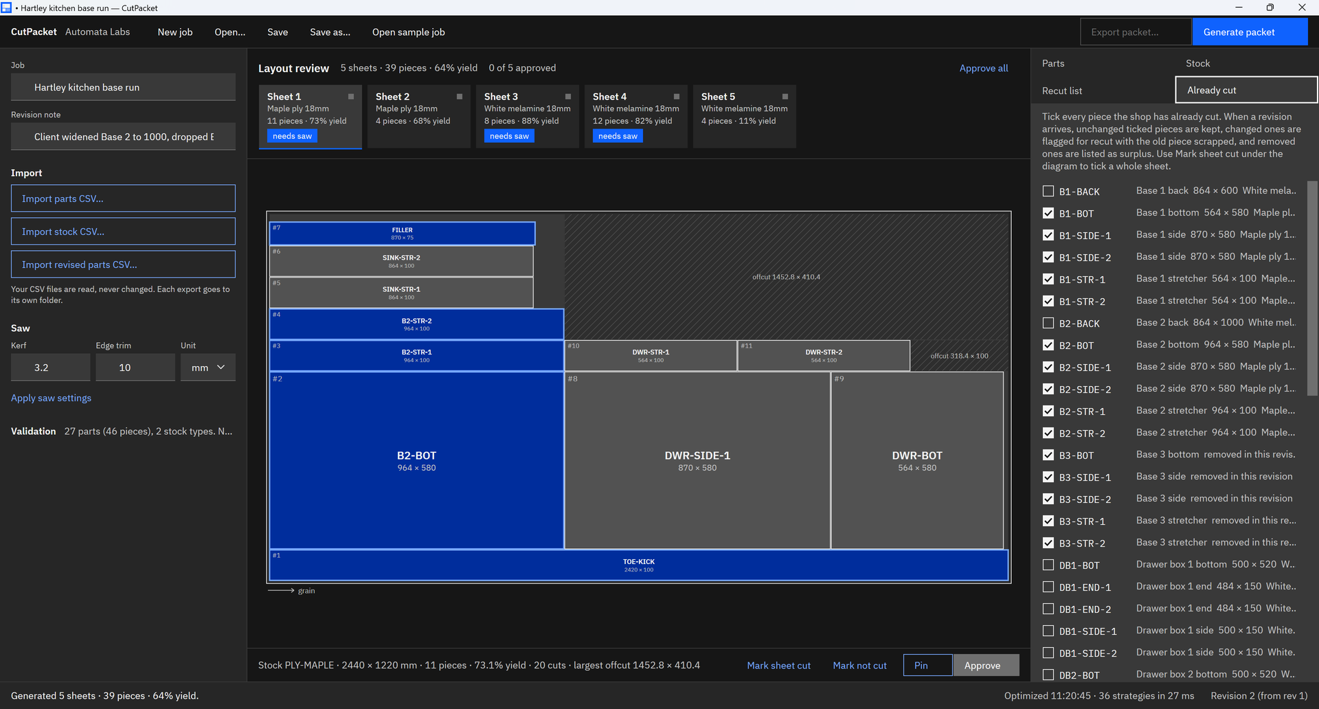Uncheck the B3-STR-2 piece
Viewport: 1319px width, 709px height.
[1048, 543]
